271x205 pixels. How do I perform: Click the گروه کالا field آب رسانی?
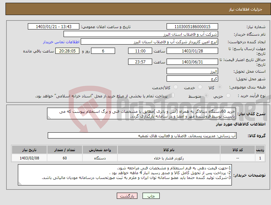[x=142, y=136]
